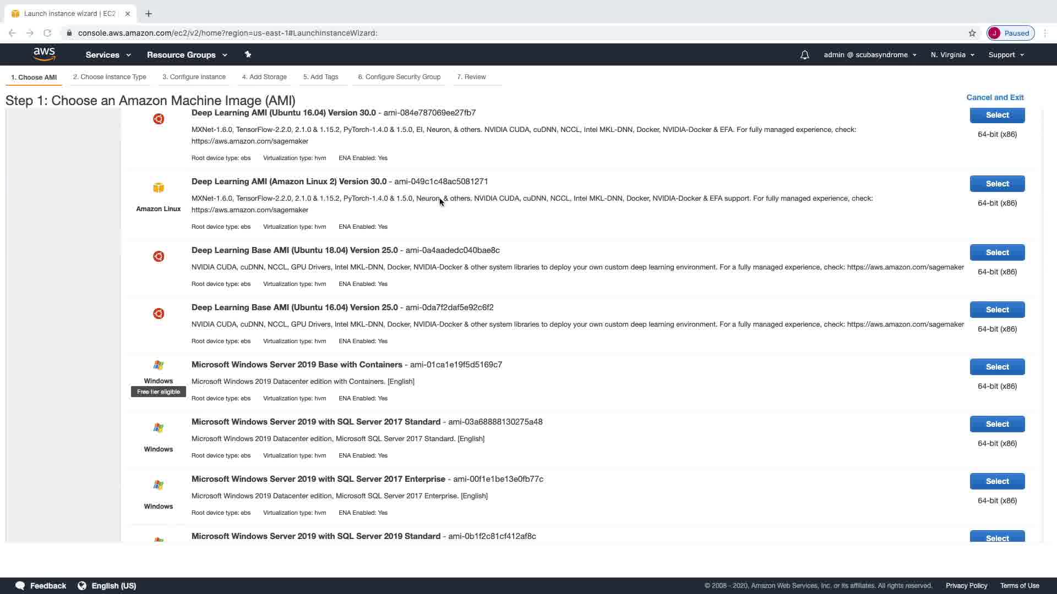Viewport: 1057px width, 594px height.
Task: Click the AWS logo home icon
Action: coord(44,54)
